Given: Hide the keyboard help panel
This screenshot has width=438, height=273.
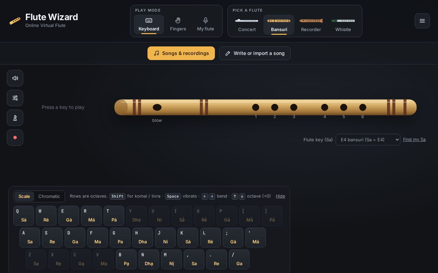Looking at the screenshot, I should (280, 196).
